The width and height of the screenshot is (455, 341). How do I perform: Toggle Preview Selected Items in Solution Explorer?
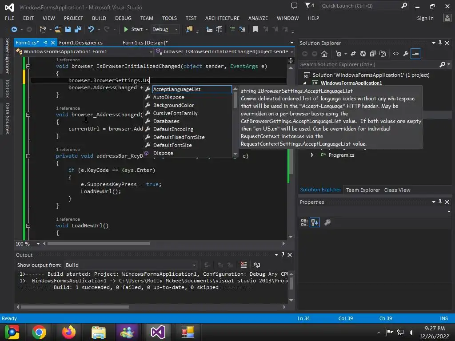point(415,54)
